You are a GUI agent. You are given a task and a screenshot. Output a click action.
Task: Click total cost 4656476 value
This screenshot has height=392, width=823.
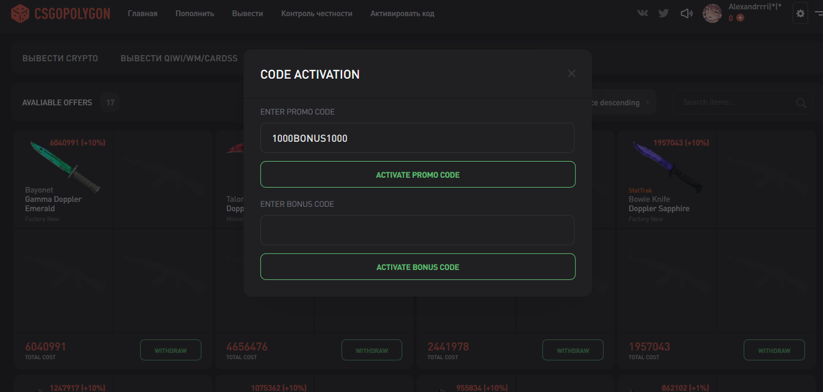(247, 347)
